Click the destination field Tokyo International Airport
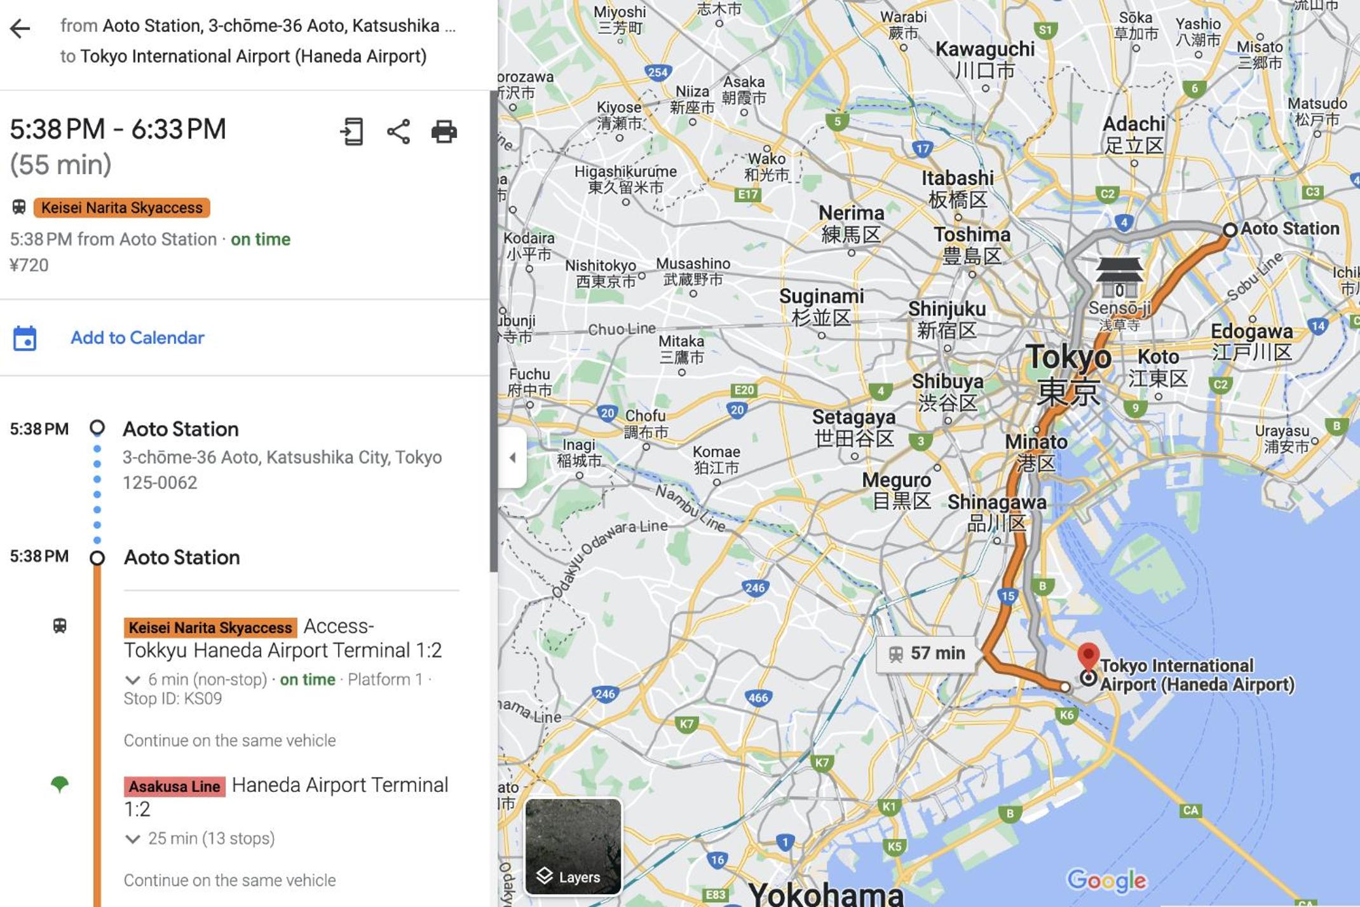The width and height of the screenshot is (1360, 907). [x=253, y=57]
